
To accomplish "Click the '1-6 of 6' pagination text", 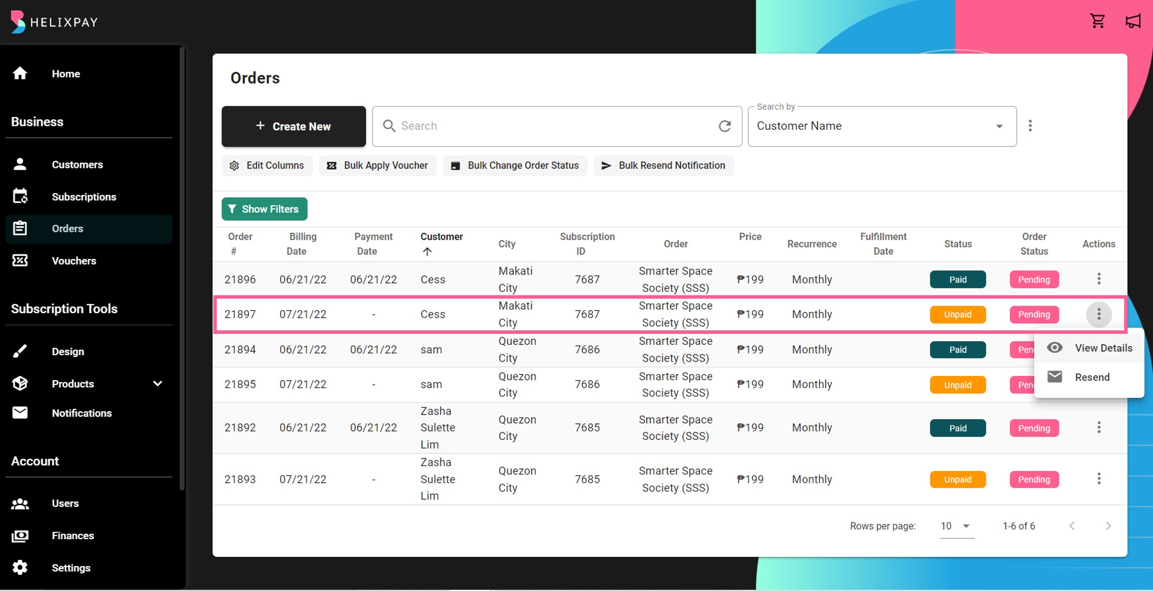I will 1019,526.
